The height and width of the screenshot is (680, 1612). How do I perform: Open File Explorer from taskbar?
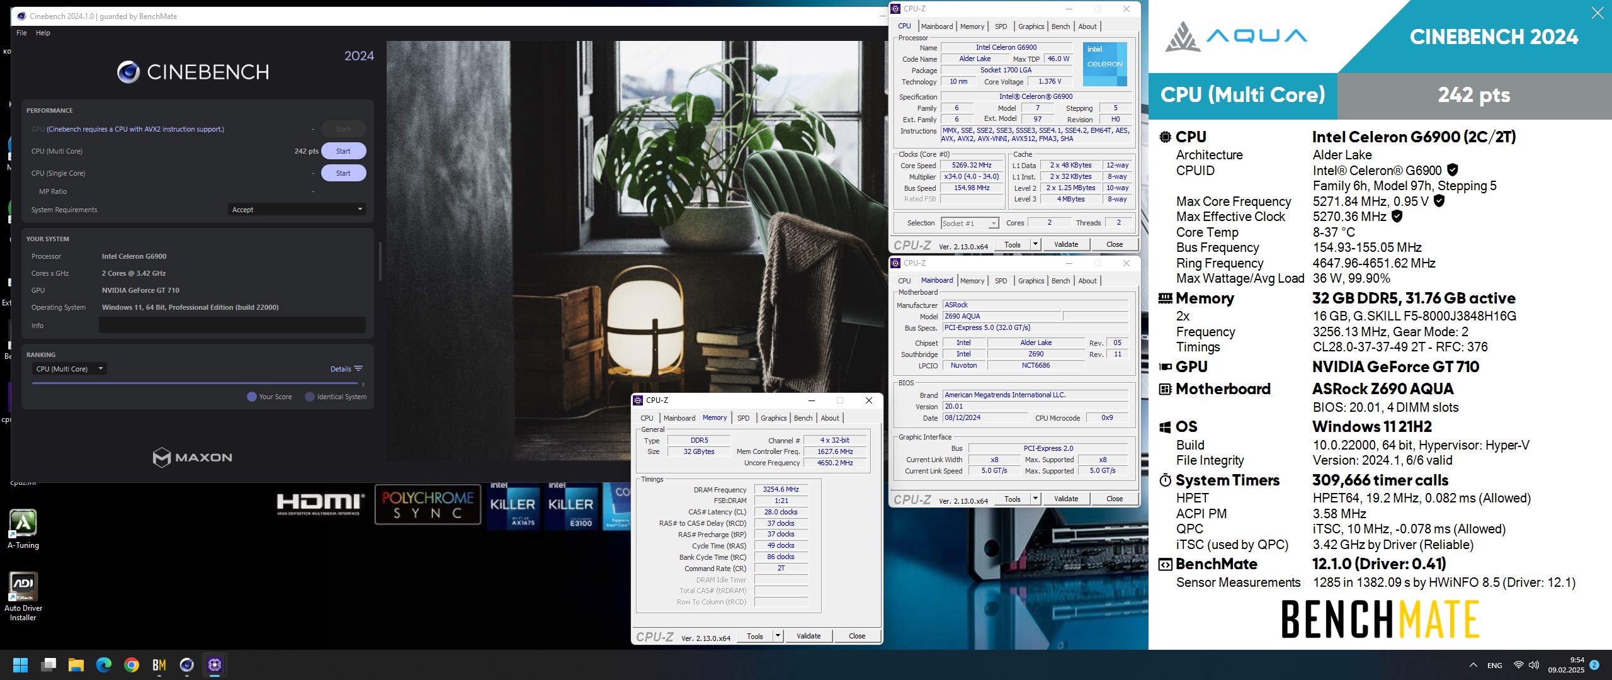(x=76, y=665)
